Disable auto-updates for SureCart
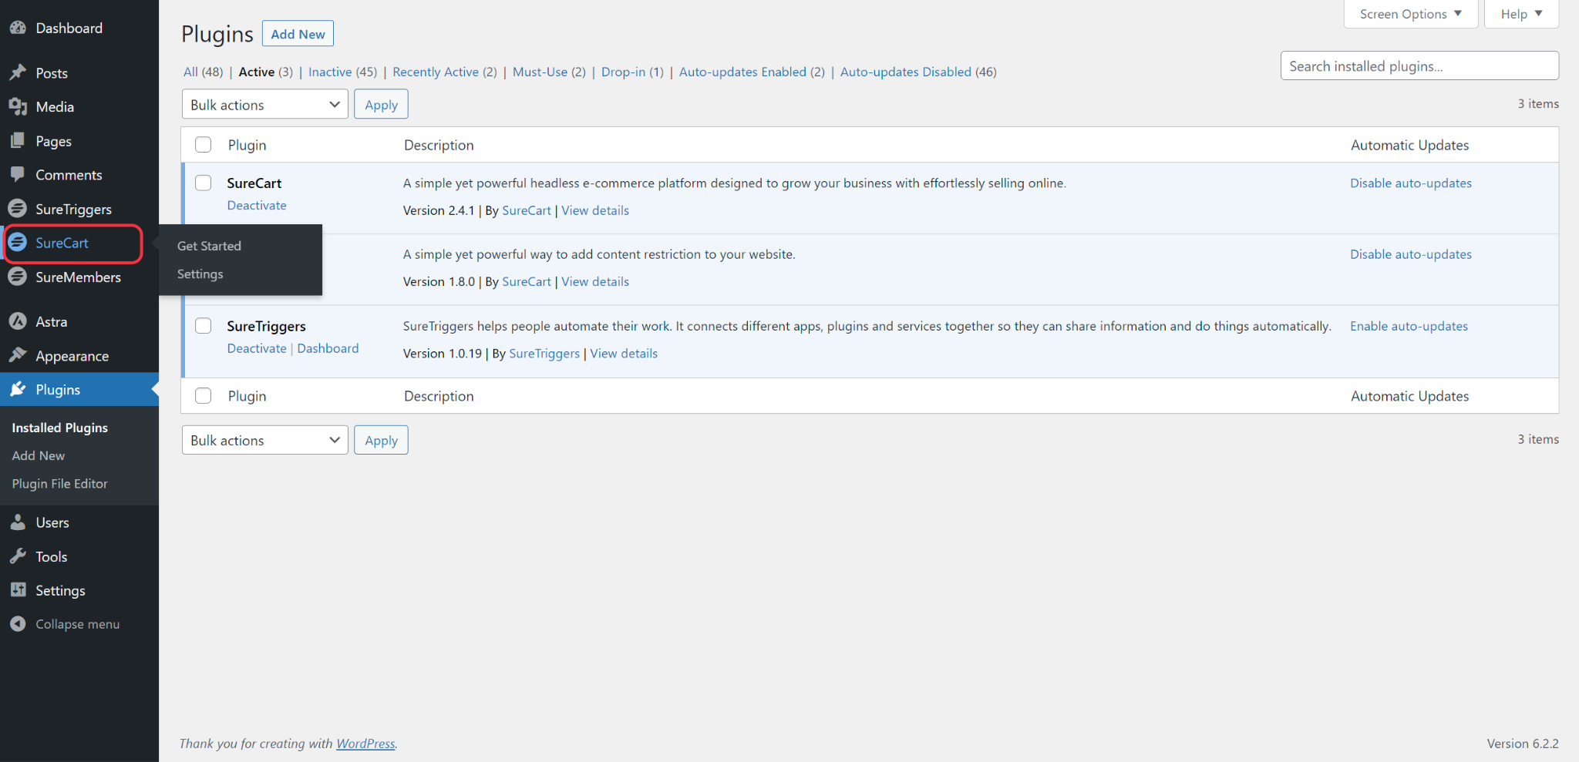1579x762 pixels. tap(1411, 183)
